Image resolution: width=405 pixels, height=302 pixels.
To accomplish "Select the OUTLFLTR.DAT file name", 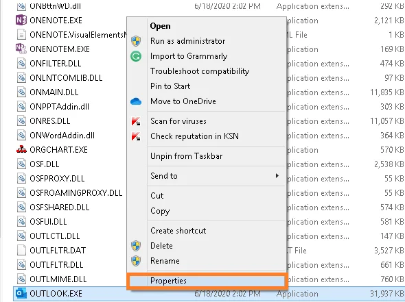I will point(58,251).
